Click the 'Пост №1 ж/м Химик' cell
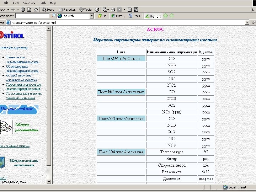This screenshot has height=192, width=256. 121,59
